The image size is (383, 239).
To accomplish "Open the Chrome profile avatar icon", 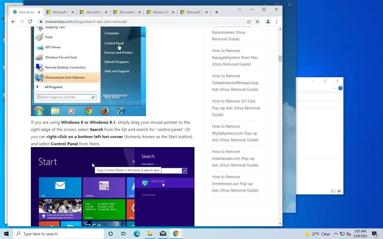I will point(268,22).
